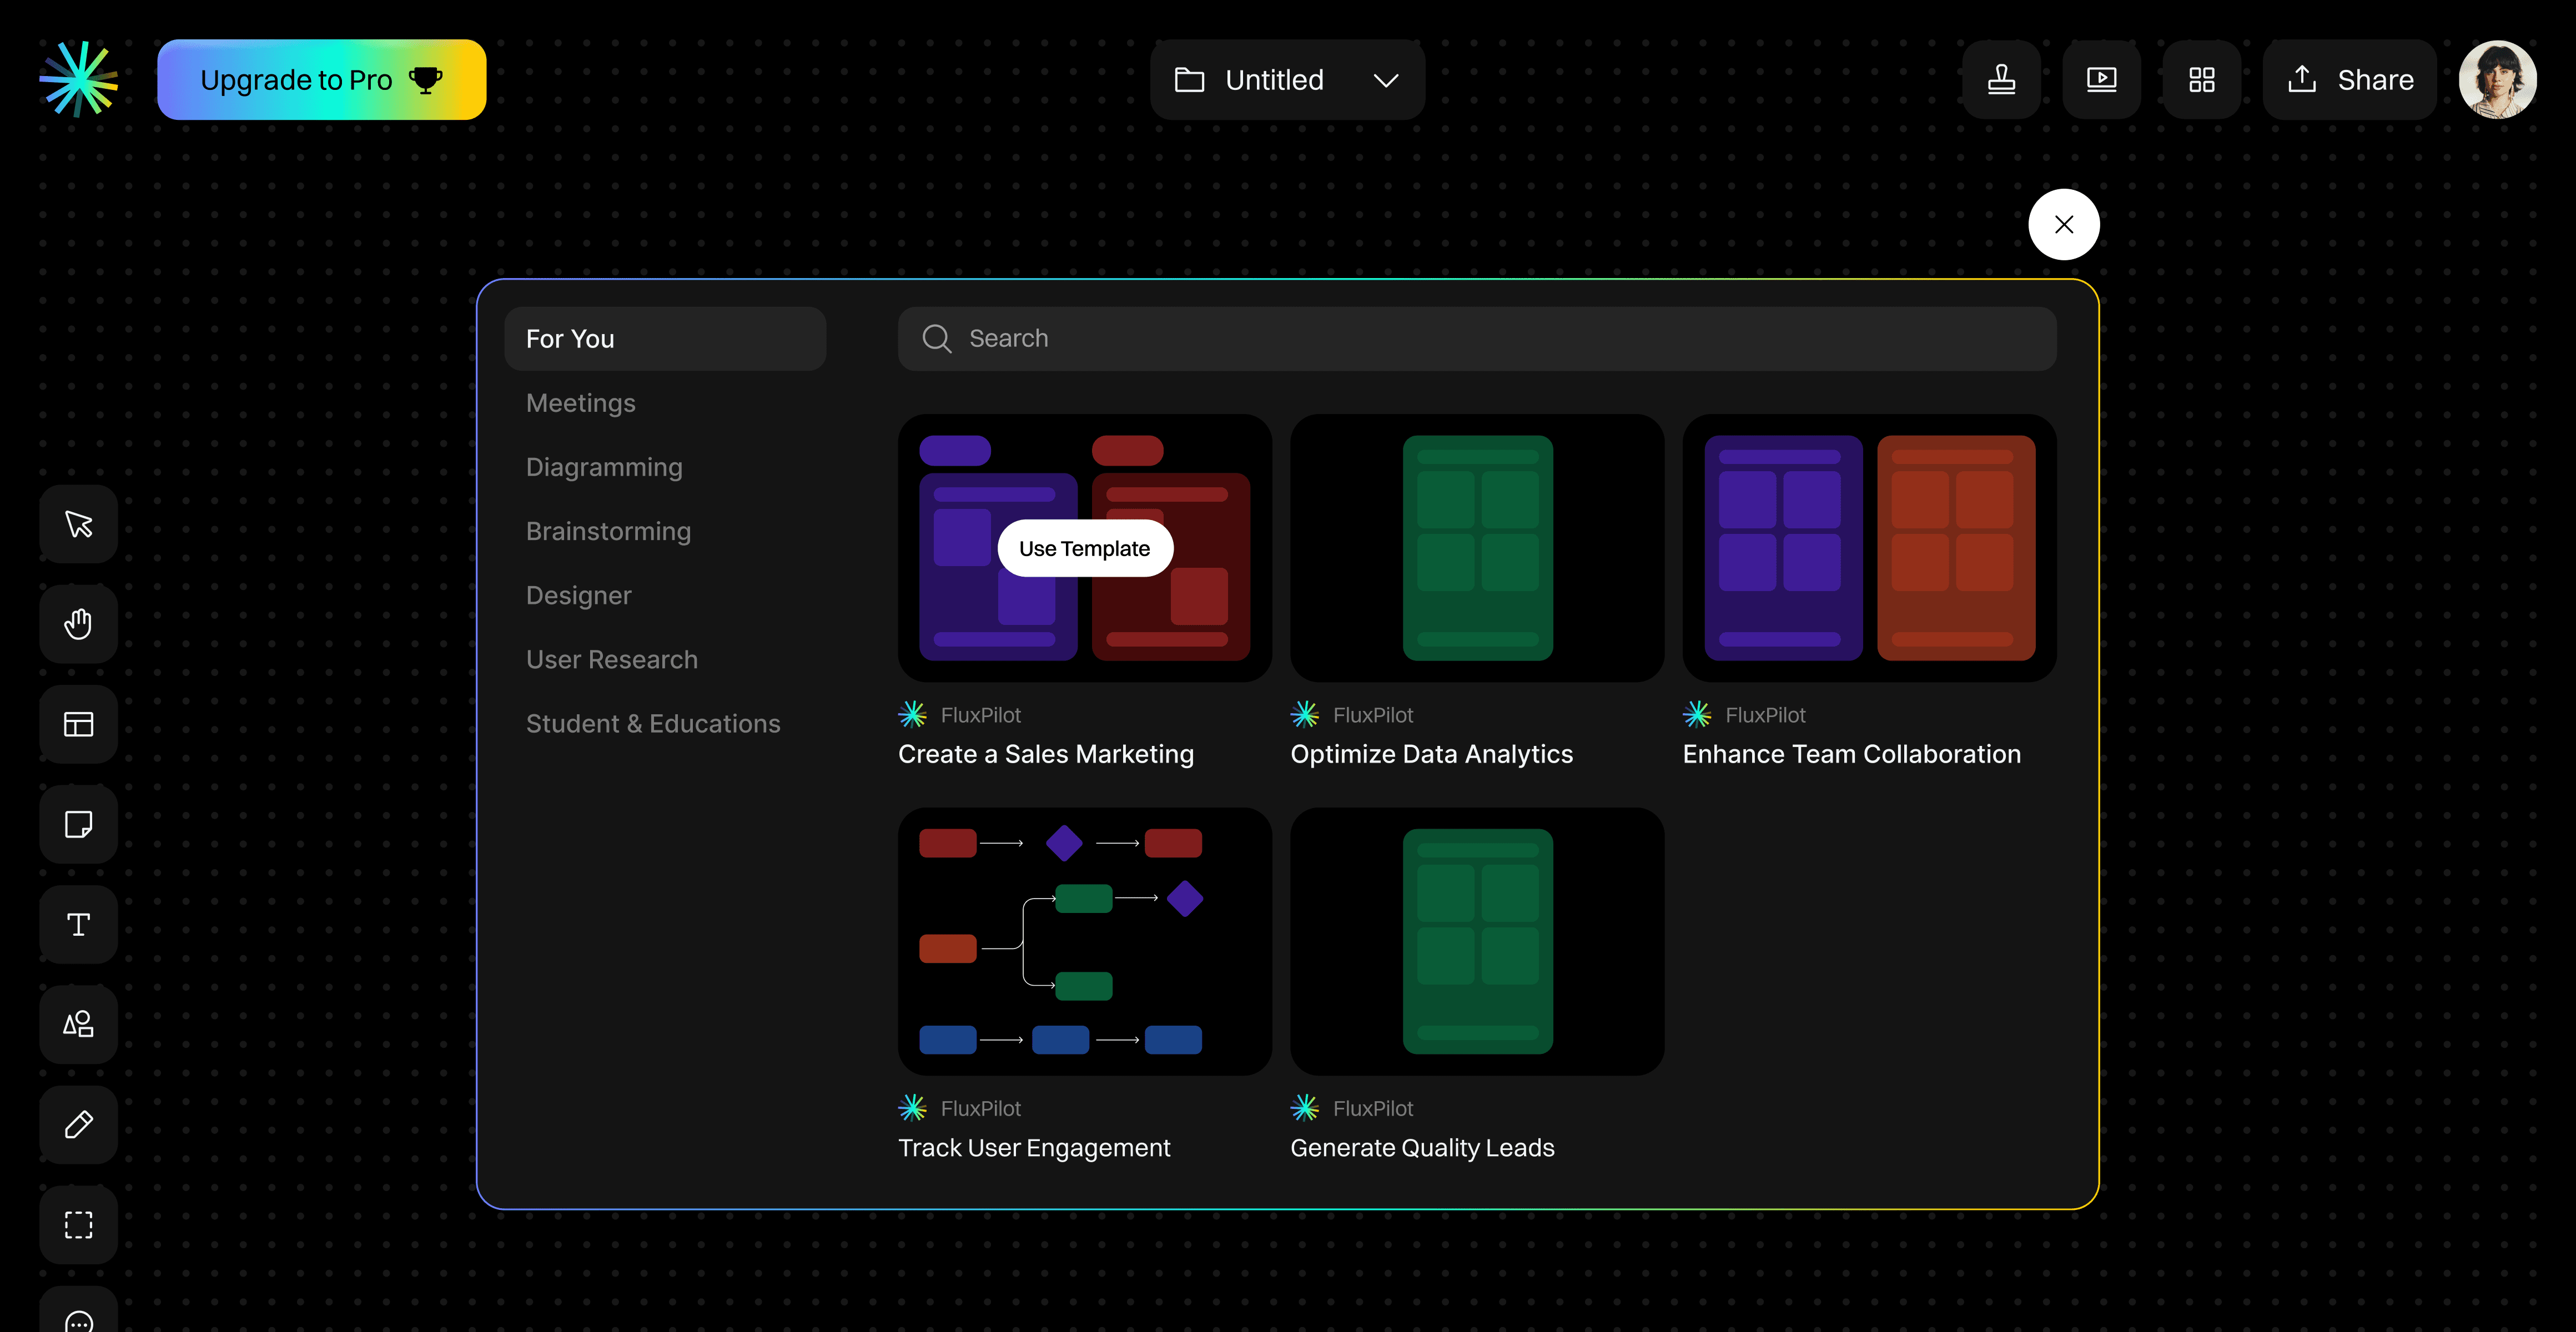The width and height of the screenshot is (2576, 1332).
Task: Open the grid view icon
Action: coord(2201,80)
